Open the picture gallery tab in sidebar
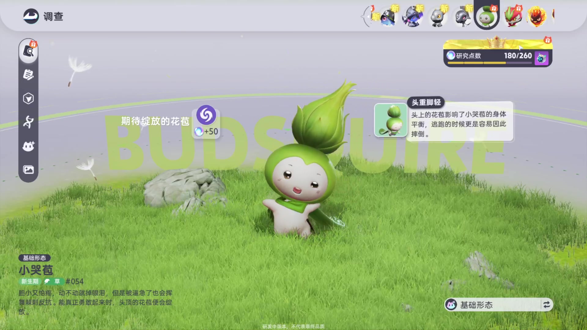587x330 pixels. coord(28,170)
